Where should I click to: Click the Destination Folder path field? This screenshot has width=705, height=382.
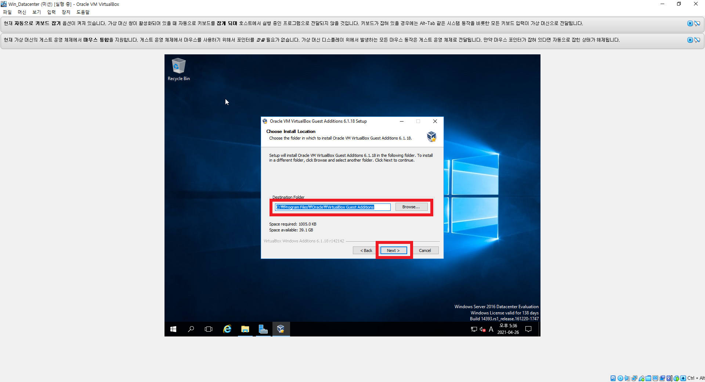(333, 207)
